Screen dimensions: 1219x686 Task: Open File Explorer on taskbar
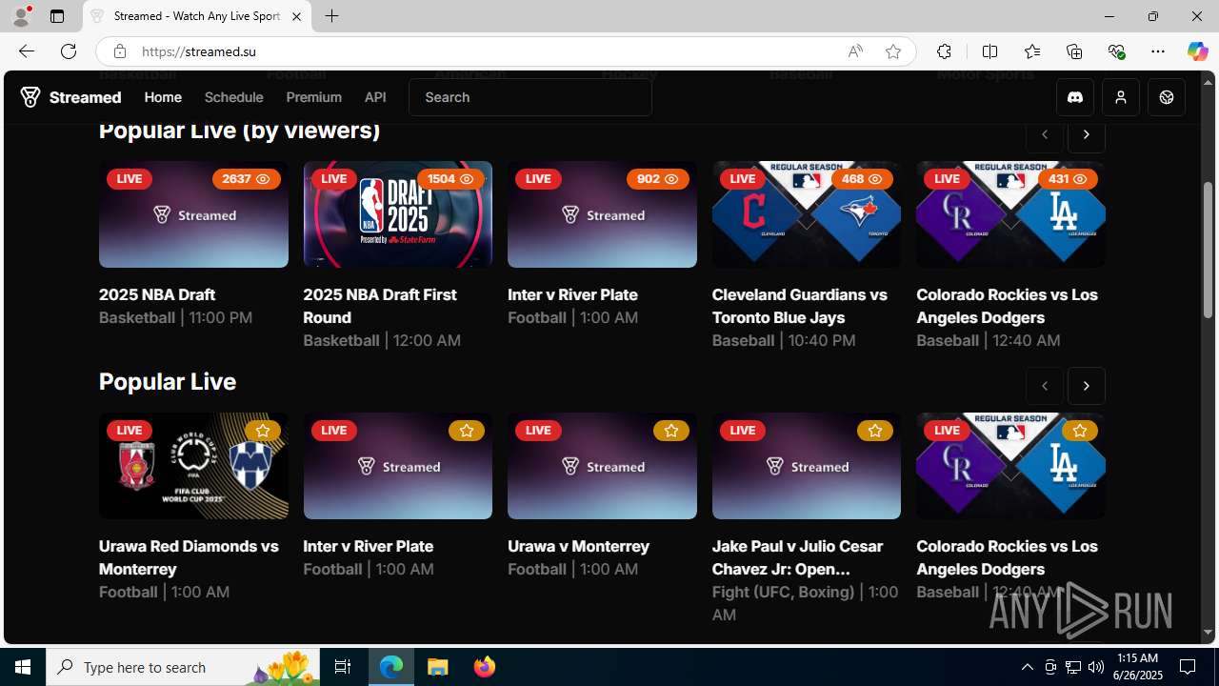[x=438, y=667]
